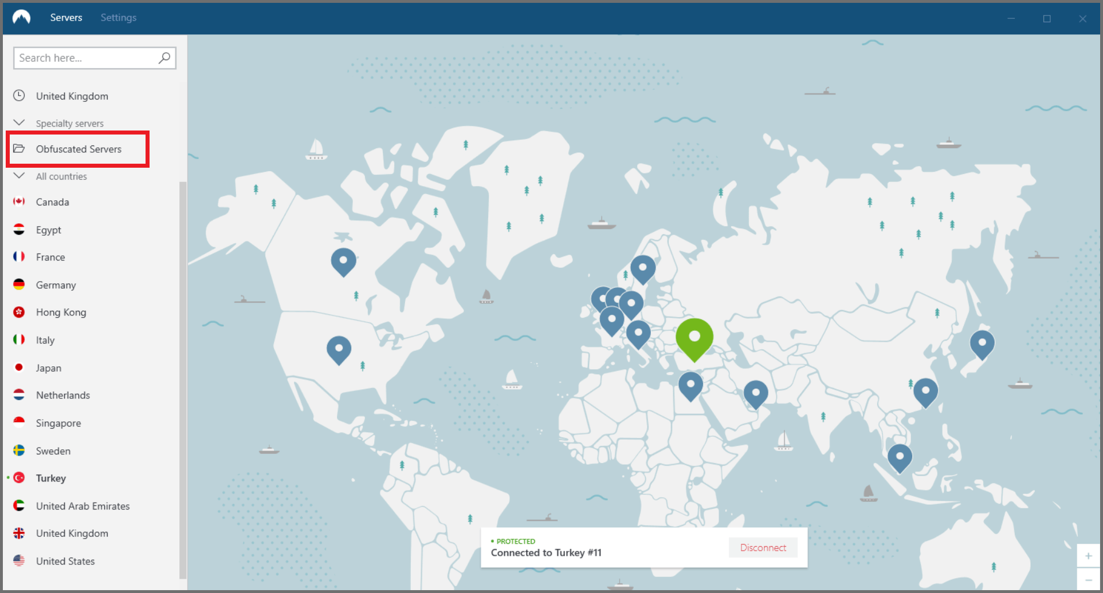Click the Disconnect button
The image size is (1103, 593).
[x=763, y=548]
